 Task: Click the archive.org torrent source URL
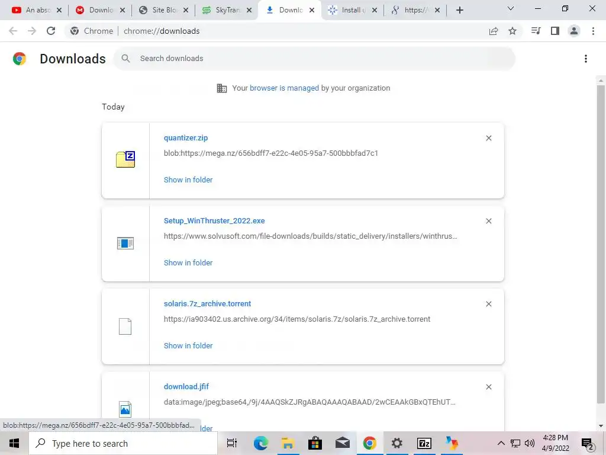[x=297, y=319]
